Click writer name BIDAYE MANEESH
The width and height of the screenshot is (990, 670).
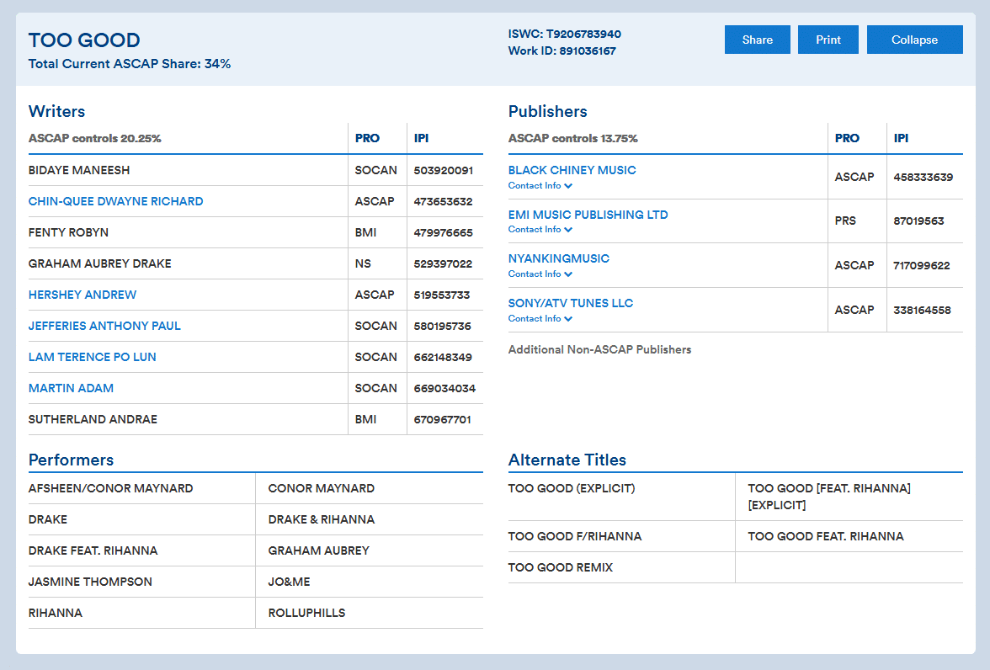coord(79,171)
